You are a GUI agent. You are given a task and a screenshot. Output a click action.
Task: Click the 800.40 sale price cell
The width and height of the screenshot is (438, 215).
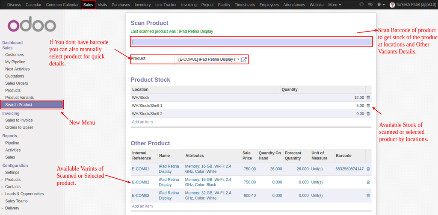[x=249, y=196]
